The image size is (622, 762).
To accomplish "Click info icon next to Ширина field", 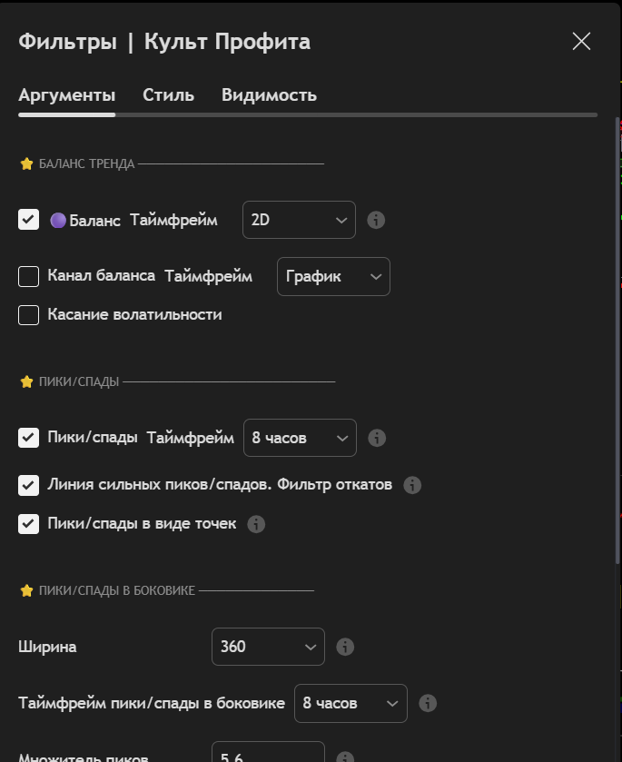I will [x=344, y=647].
